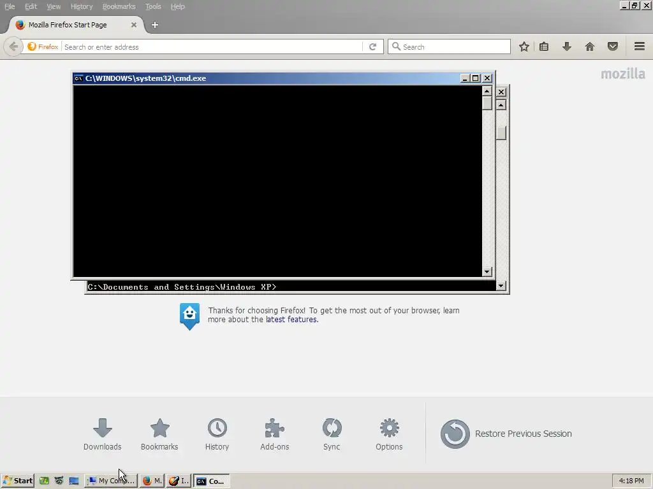Maximize the front cmd.exe window
The width and height of the screenshot is (653, 489).
click(475, 78)
